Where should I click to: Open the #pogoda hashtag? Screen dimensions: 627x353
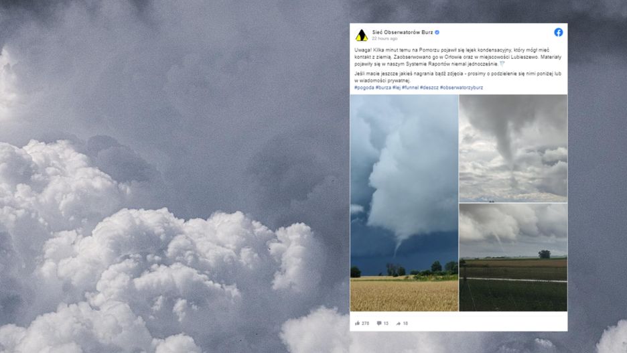pos(364,88)
